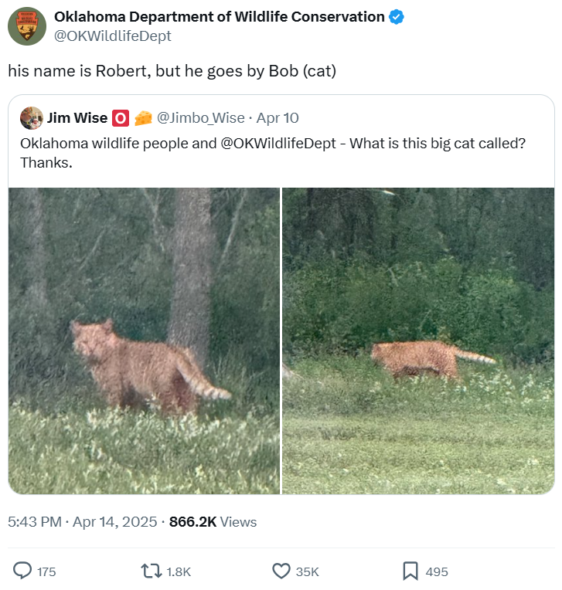
Task: Click the blue verified checkmark badge
Action: point(397,17)
